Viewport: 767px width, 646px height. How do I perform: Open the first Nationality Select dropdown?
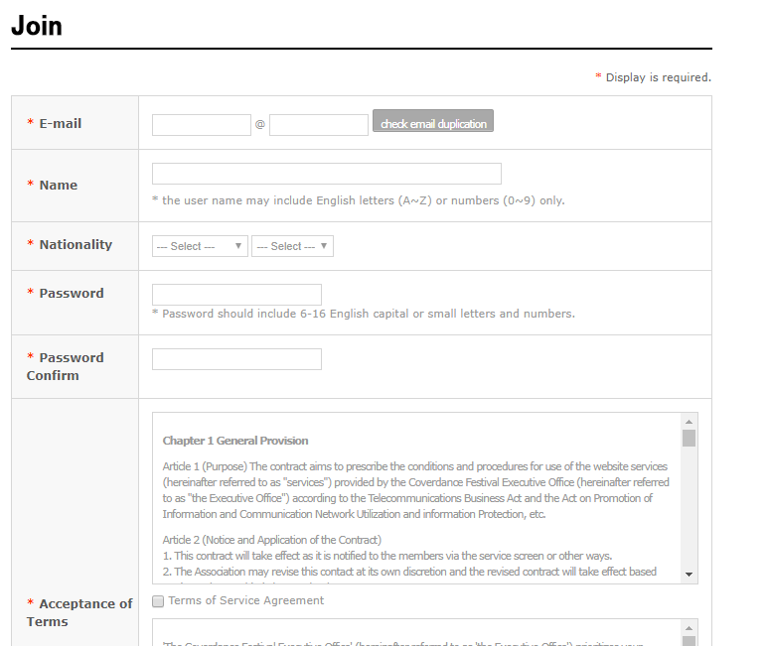pyautogui.click(x=200, y=246)
